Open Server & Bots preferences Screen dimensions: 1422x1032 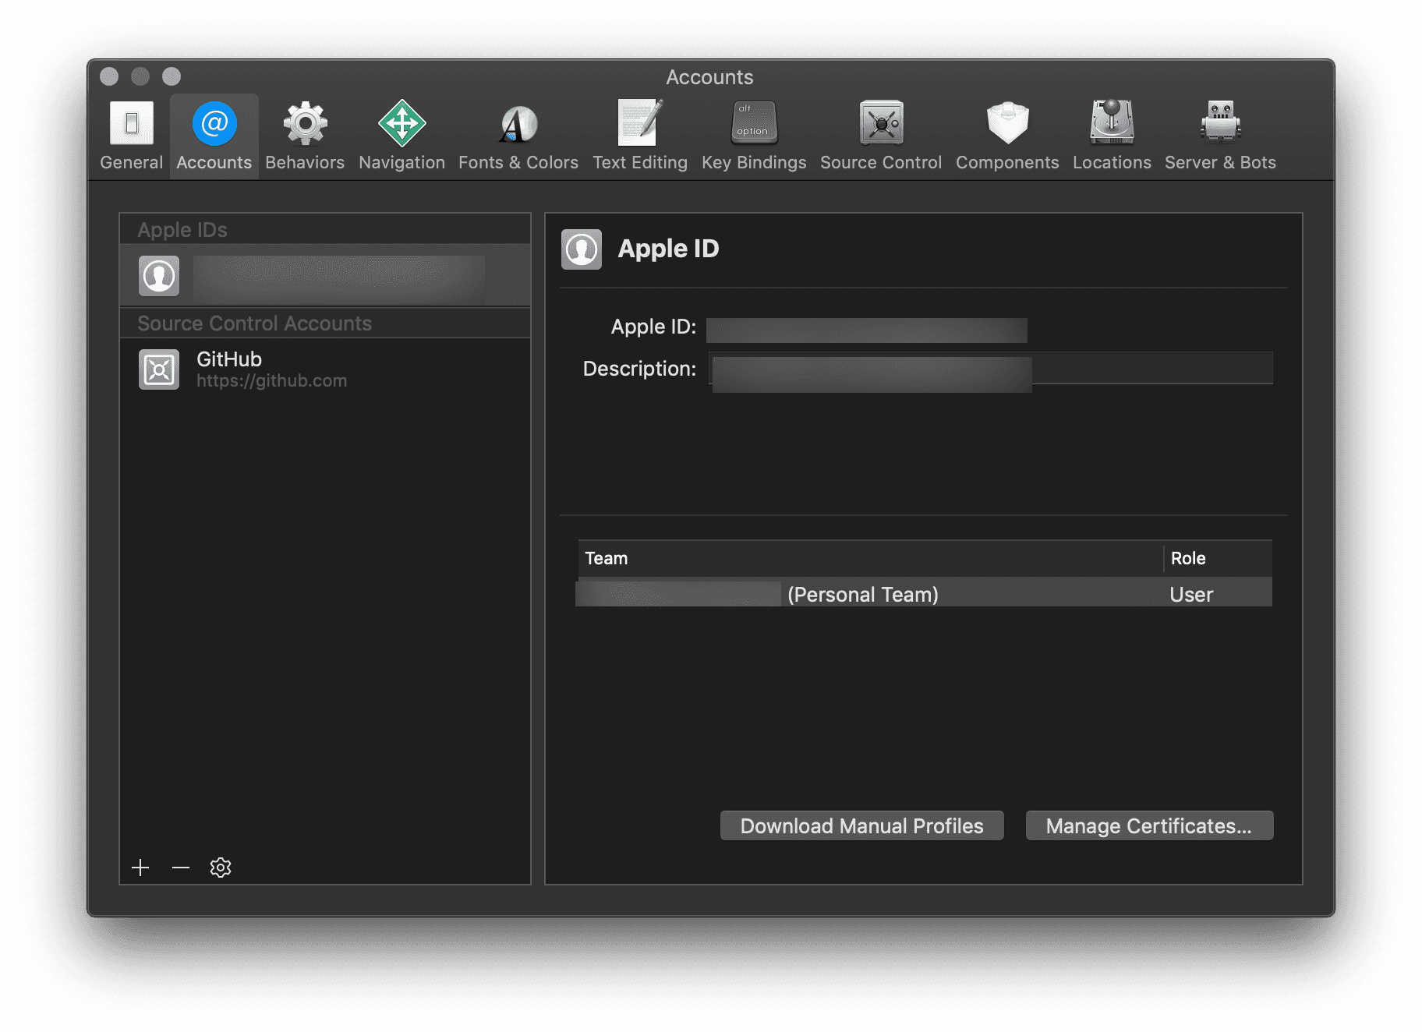(x=1219, y=136)
